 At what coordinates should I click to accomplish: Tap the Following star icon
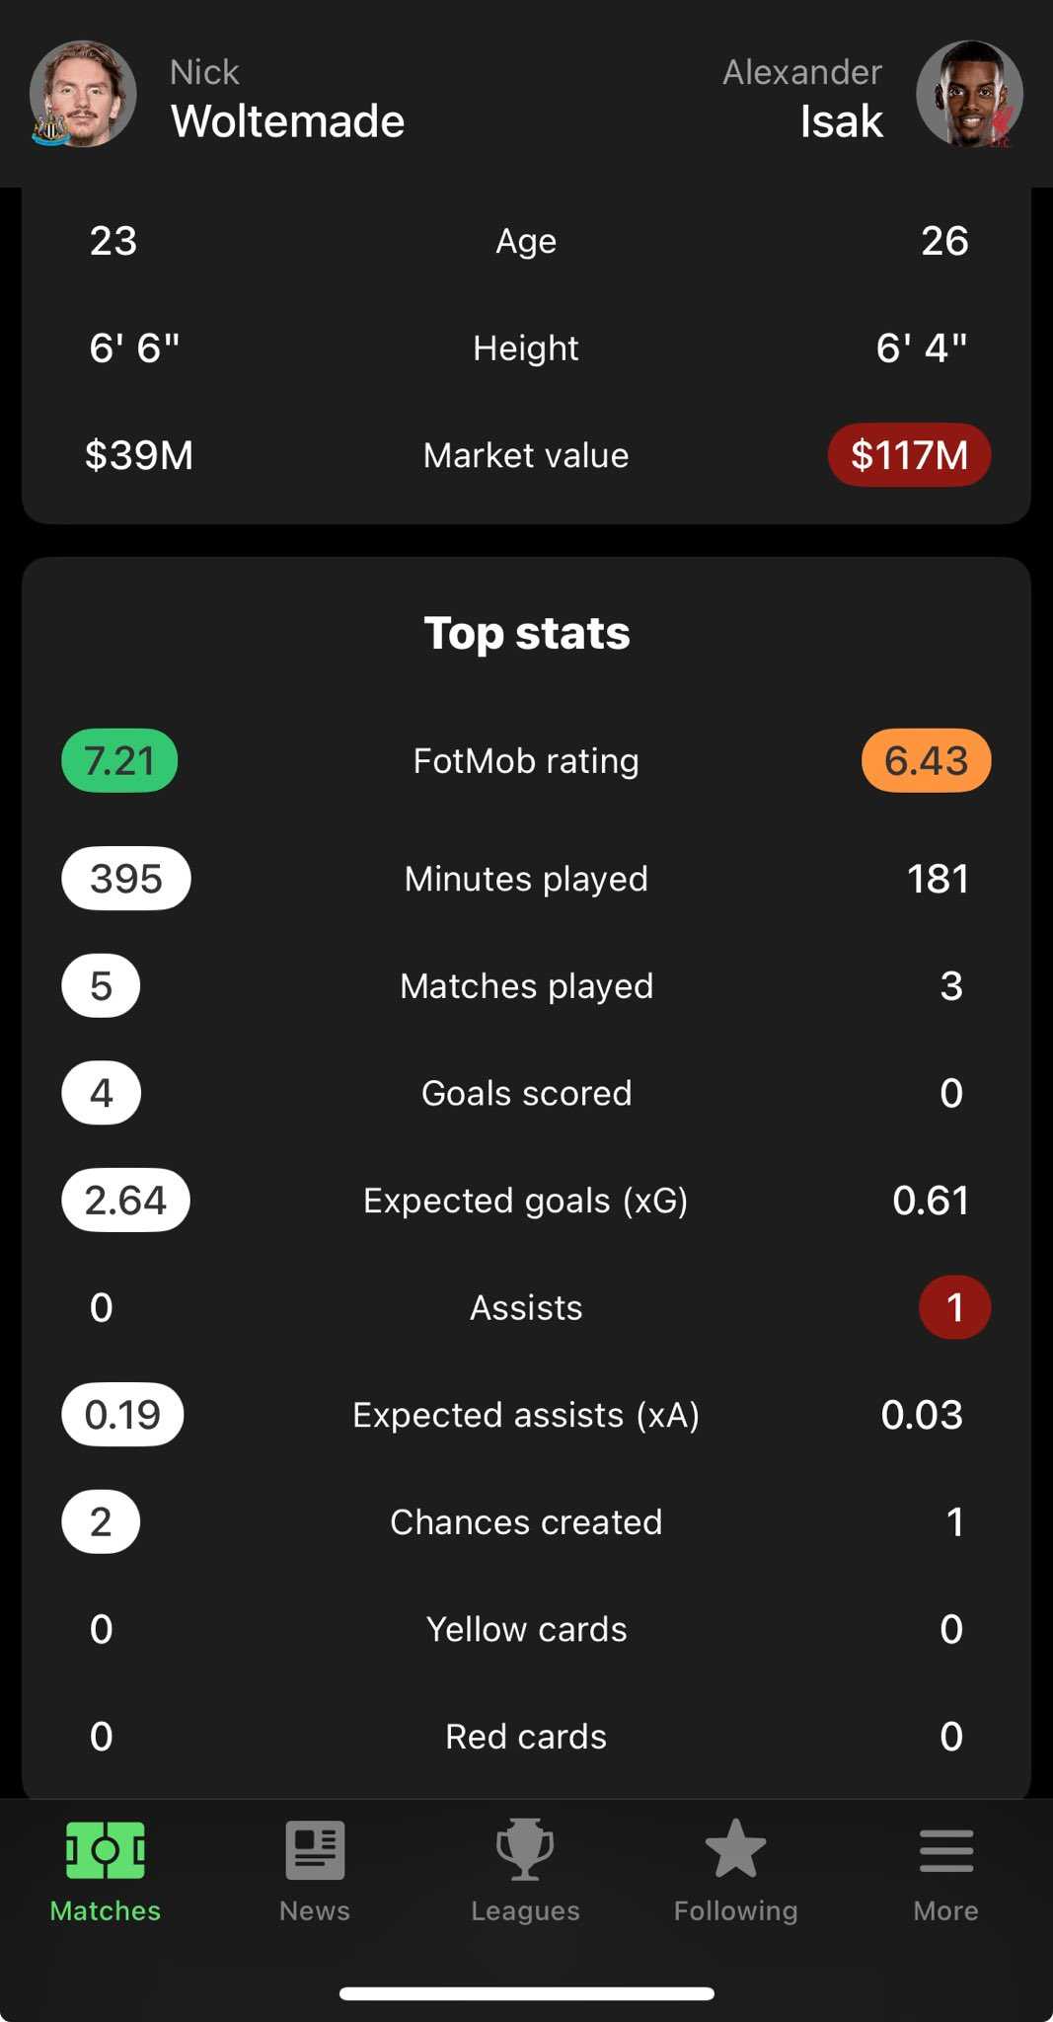click(x=735, y=1849)
